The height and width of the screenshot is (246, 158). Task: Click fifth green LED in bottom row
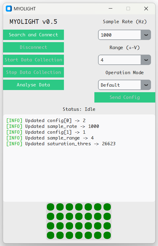pyautogui.click(x=88, y=236)
